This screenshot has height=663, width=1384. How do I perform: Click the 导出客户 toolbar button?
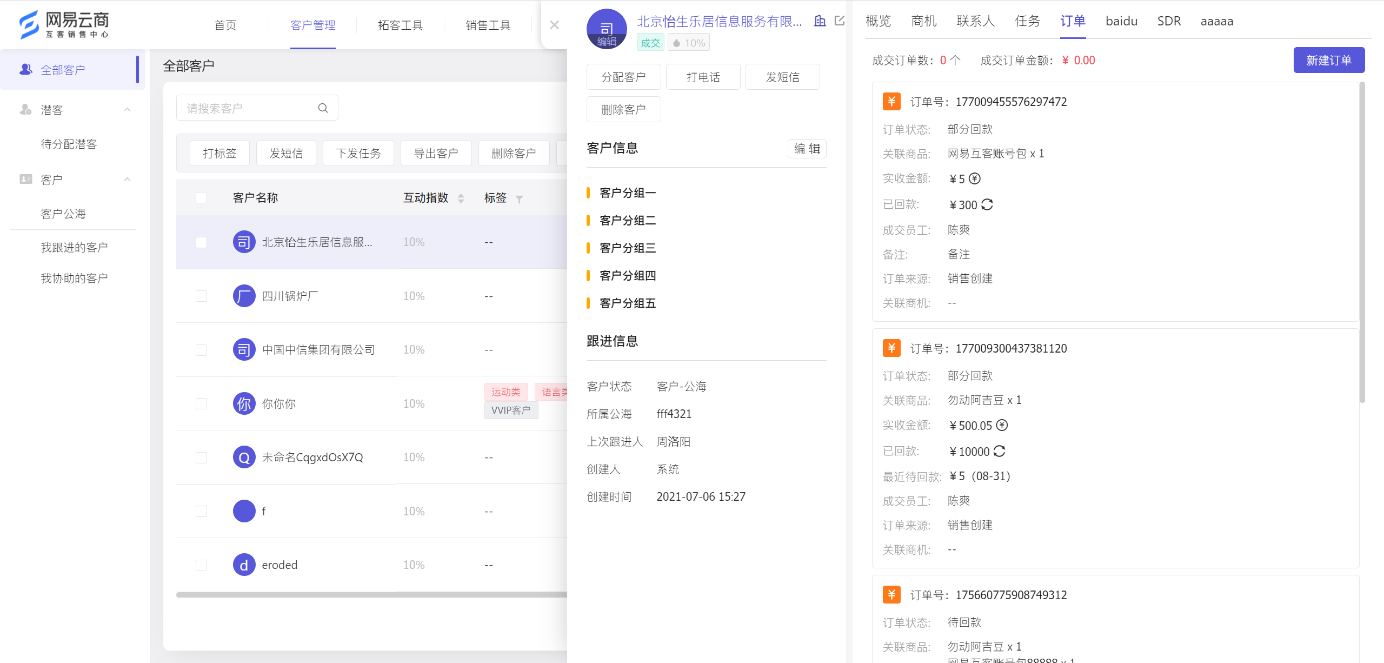click(436, 153)
